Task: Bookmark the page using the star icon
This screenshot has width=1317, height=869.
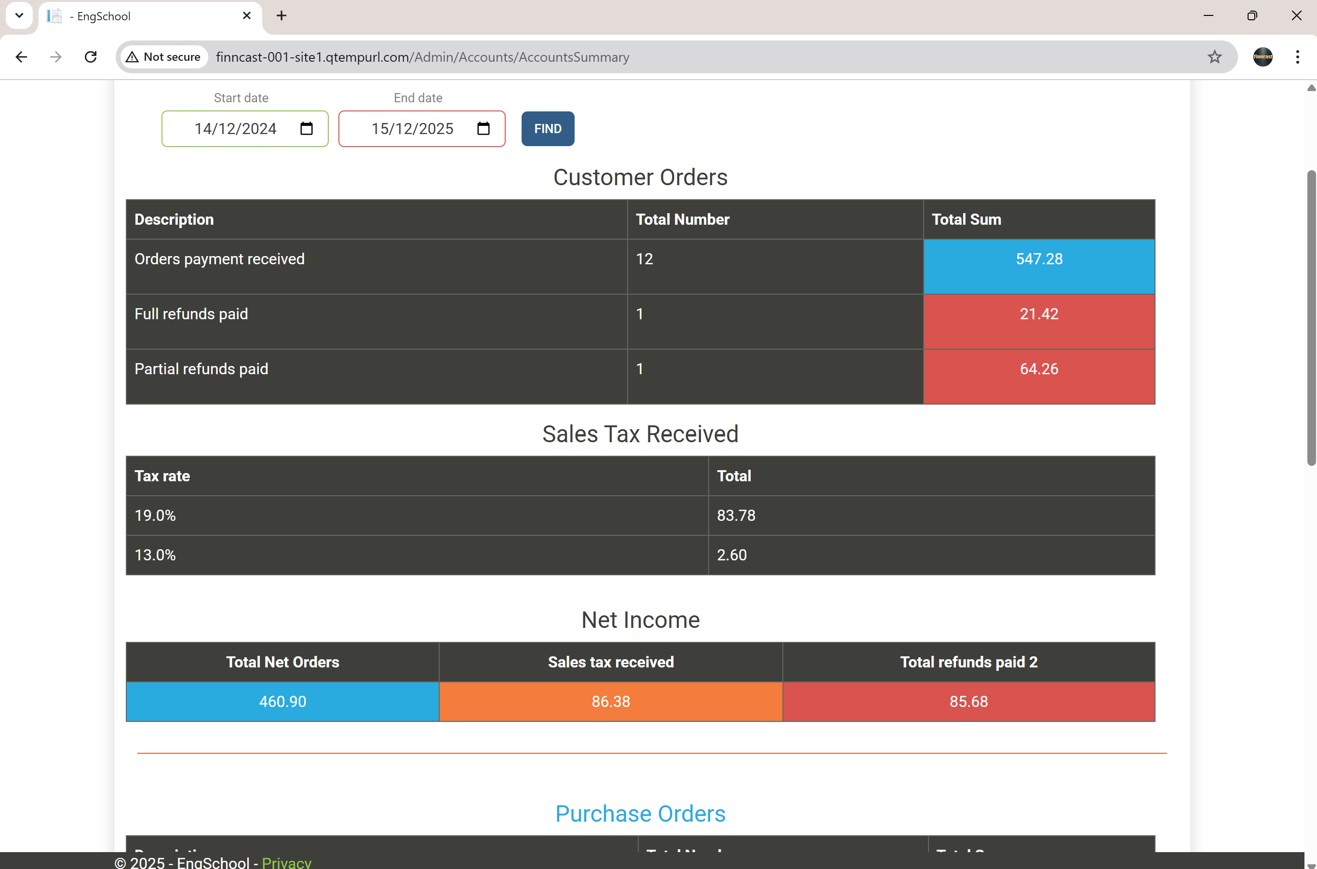Action: [1214, 56]
